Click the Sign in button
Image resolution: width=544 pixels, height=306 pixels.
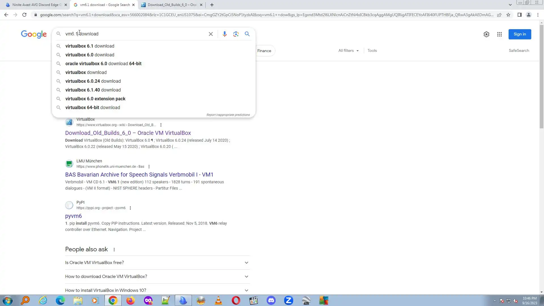(519, 34)
